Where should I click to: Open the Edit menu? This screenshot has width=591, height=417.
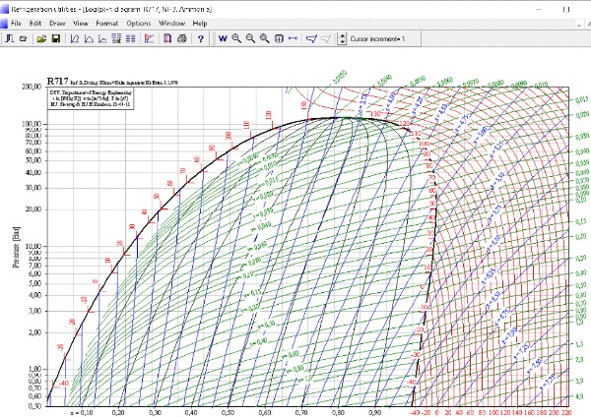[x=35, y=23]
